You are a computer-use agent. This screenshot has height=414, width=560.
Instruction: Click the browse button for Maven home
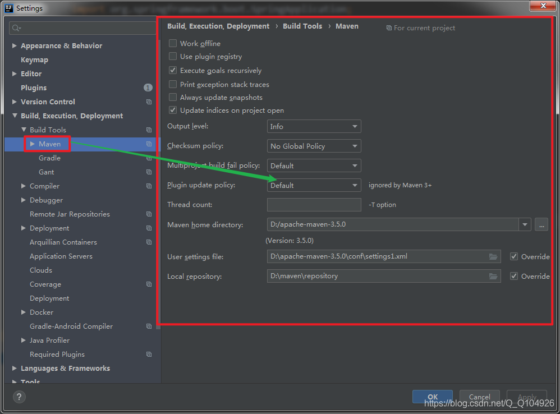coord(541,225)
